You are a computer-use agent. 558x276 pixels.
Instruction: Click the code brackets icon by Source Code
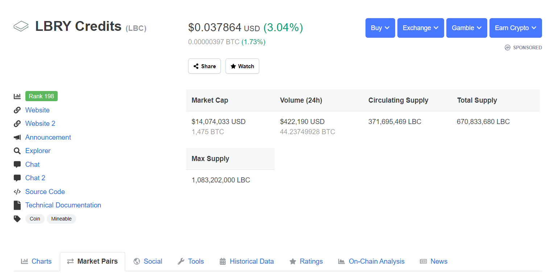click(17, 192)
